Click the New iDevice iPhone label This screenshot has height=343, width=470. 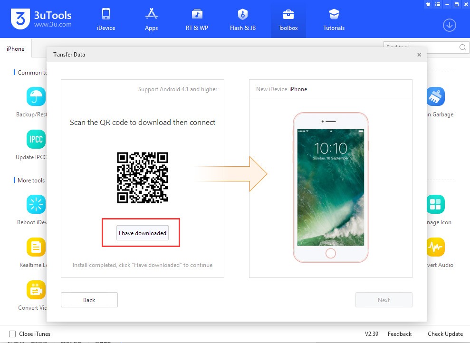(281, 89)
